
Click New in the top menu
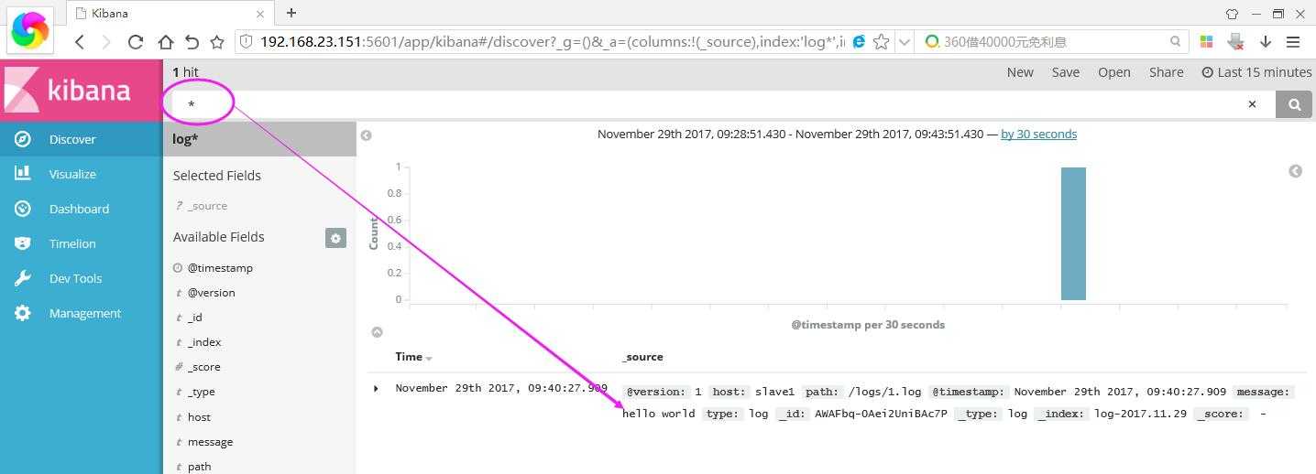tap(1020, 72)
